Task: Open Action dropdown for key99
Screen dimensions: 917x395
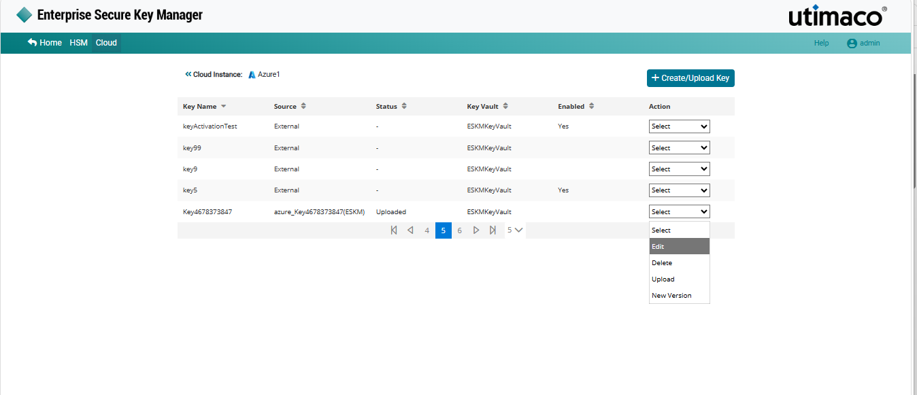Action: coord(679,148)
